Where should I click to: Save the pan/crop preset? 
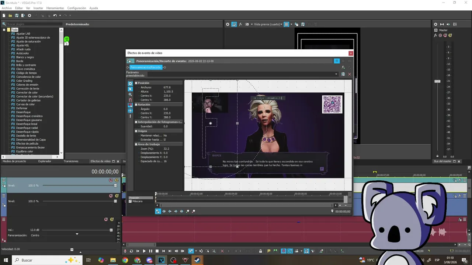click(343, 74)
